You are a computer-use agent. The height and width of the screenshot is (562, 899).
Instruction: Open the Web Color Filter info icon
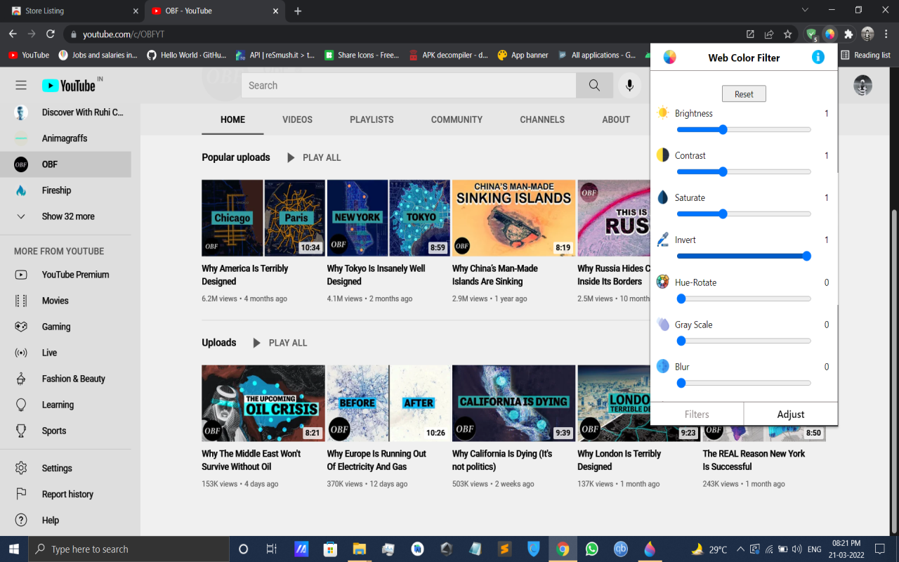coord(818,58)
